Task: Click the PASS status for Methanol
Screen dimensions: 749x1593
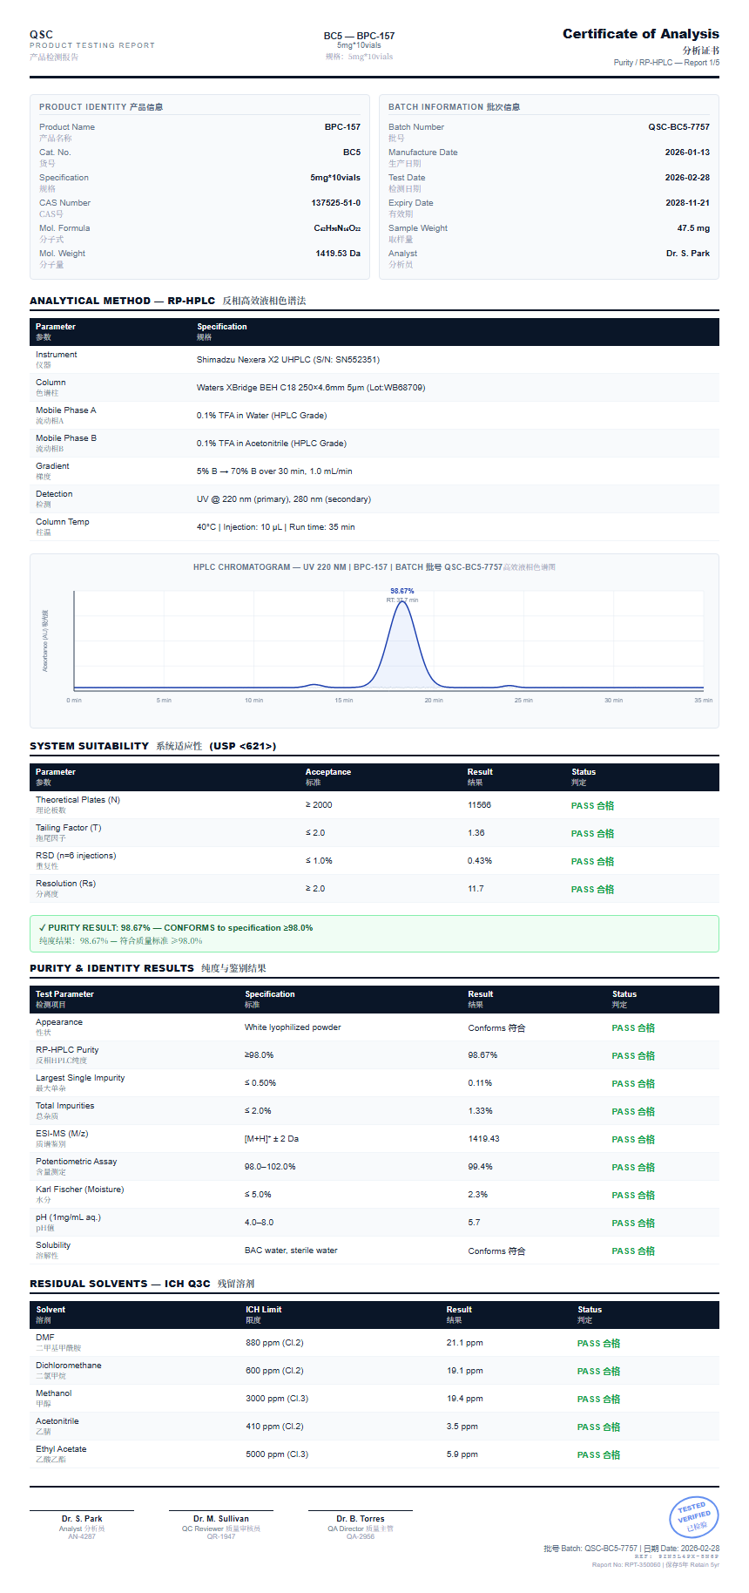Action: tap(598, 1400)
